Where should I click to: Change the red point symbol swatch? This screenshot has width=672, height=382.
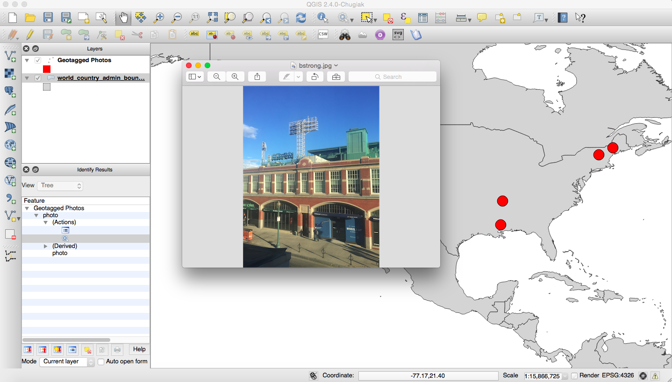(46, 68)
